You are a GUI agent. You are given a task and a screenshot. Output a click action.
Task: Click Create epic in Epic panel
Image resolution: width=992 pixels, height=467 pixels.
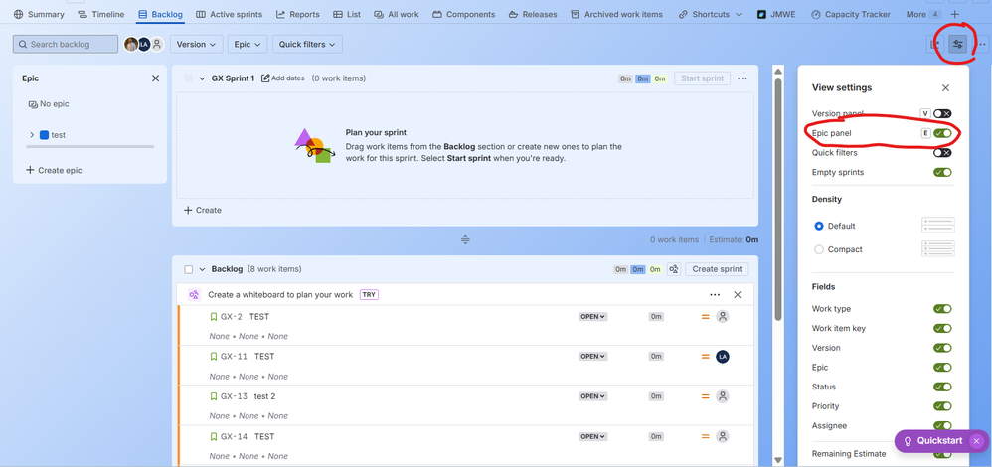pos(54,170)
